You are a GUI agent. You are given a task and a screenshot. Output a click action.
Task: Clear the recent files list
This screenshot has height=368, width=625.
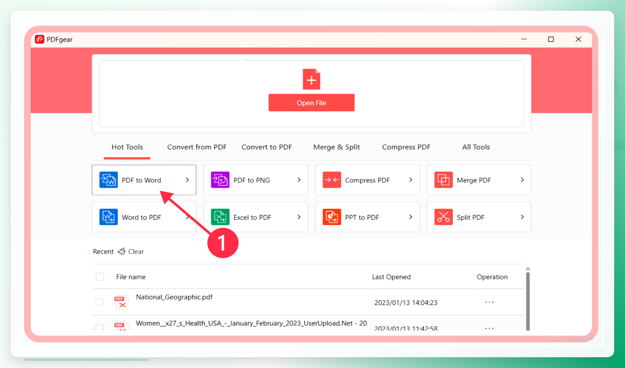136,251
